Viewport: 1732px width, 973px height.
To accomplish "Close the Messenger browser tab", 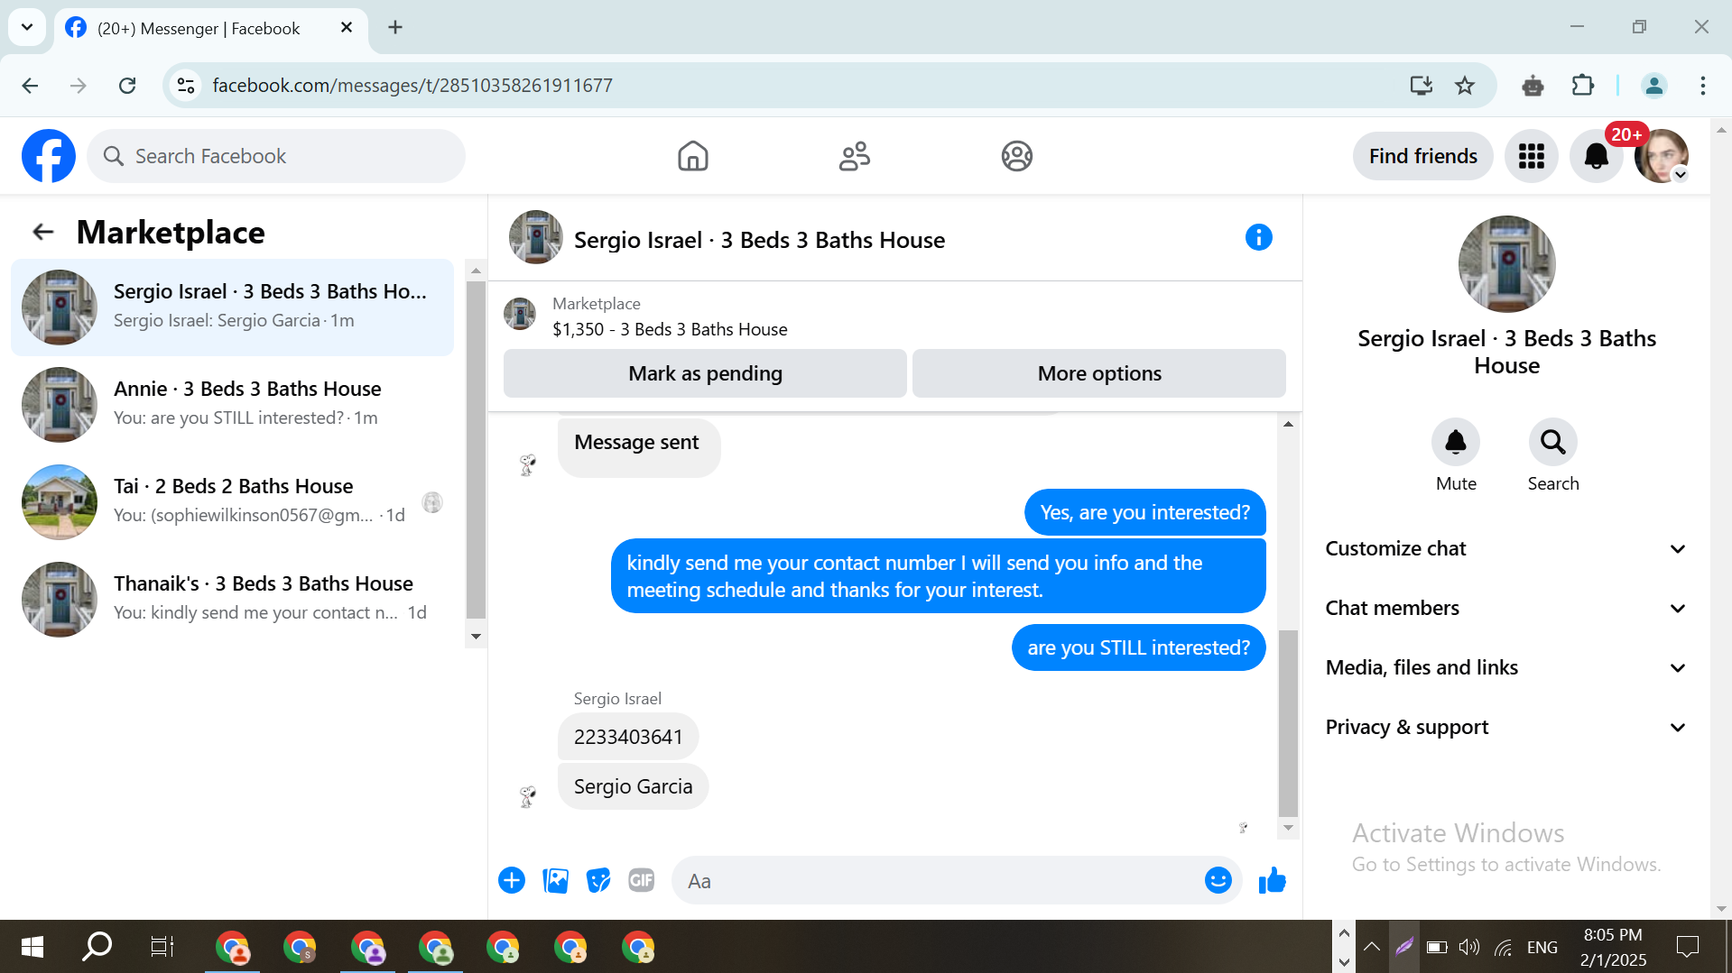I will [347, 28].
